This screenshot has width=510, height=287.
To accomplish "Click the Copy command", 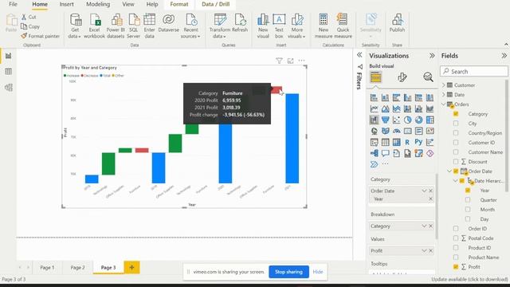I will tap(30, 26).
